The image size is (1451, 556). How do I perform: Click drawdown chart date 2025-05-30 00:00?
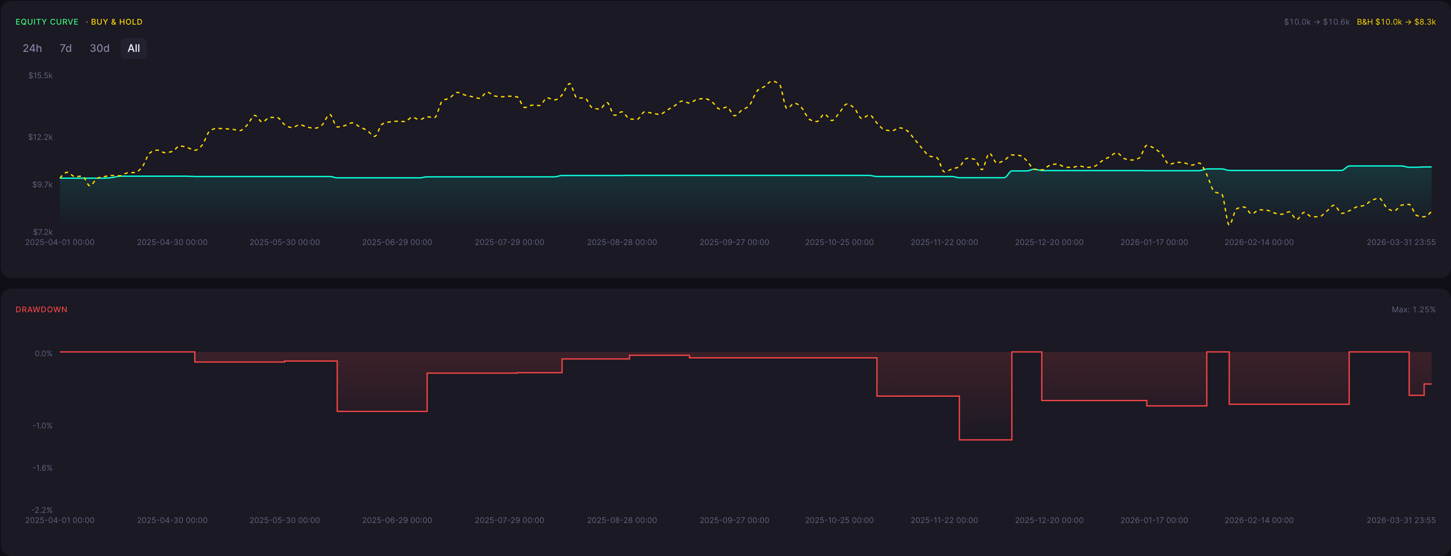[284, 520]
